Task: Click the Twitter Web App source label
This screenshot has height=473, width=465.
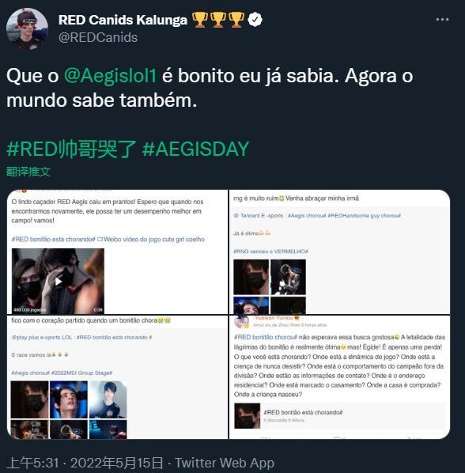Action: (225, 463)
